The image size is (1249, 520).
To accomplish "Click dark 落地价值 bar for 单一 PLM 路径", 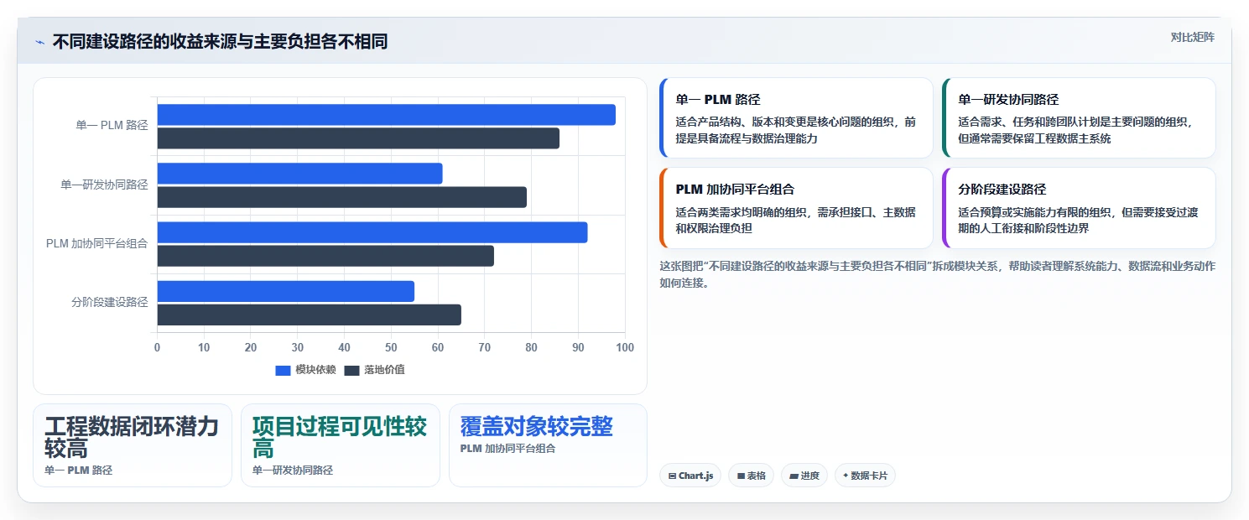I will point(358,138).
